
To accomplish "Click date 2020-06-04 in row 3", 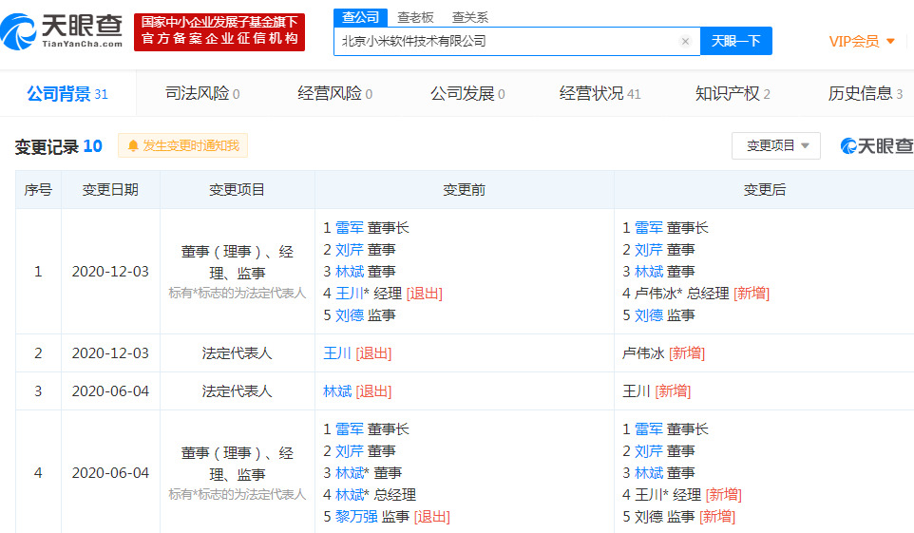I will [x=110, y=391].
